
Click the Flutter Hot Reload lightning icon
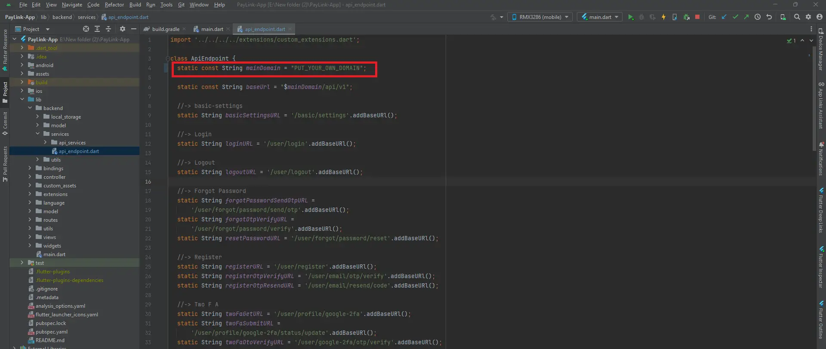click(x=664, y=17)
